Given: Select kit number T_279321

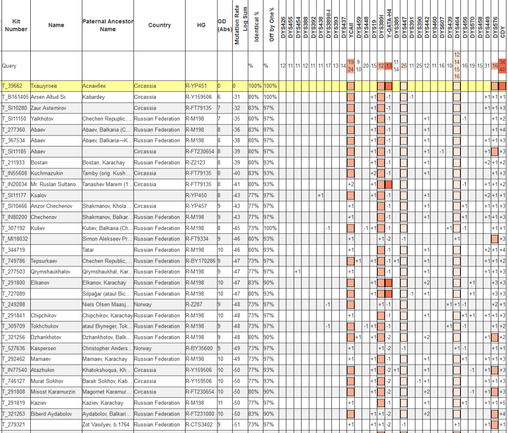Looking at the screenshot, I should point(13,425).
